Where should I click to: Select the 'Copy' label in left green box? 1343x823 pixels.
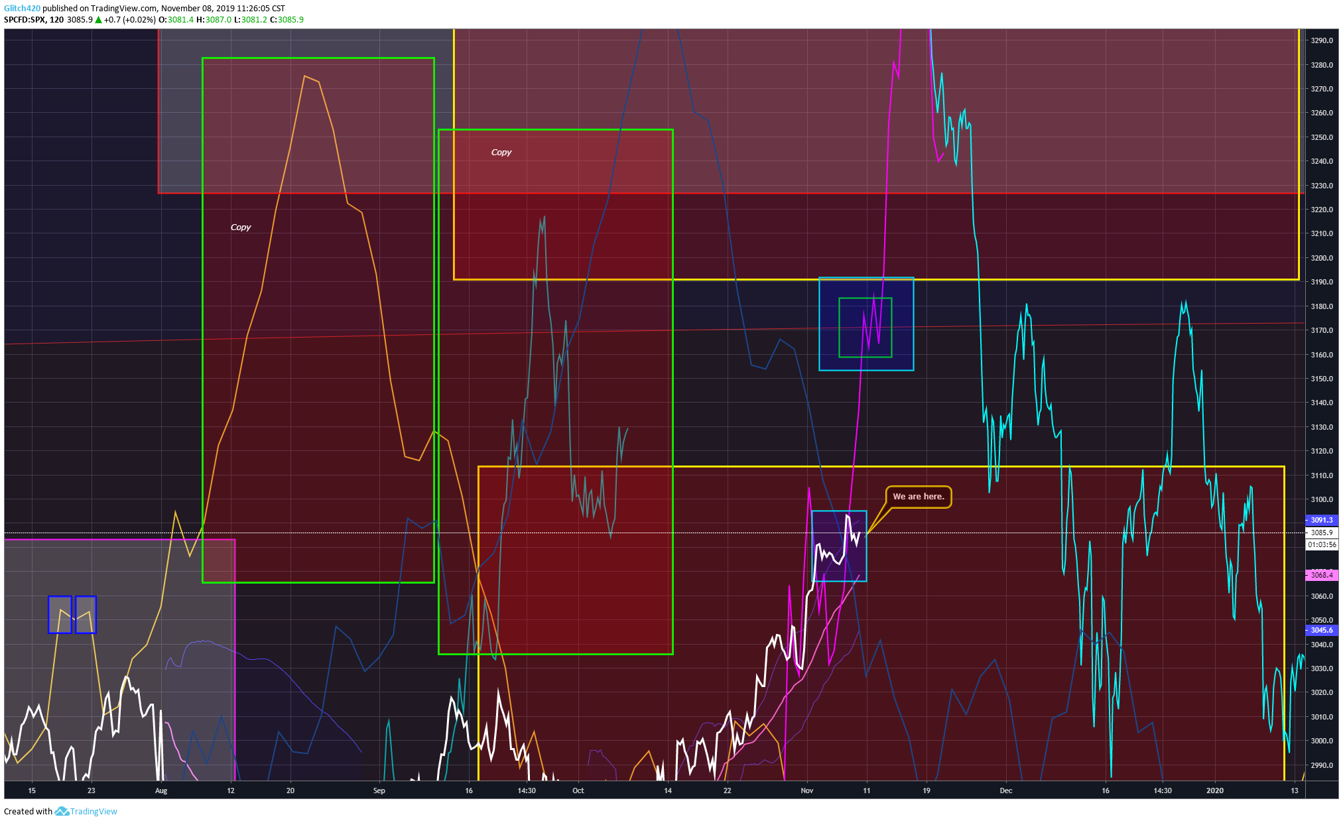pos(241,227)
